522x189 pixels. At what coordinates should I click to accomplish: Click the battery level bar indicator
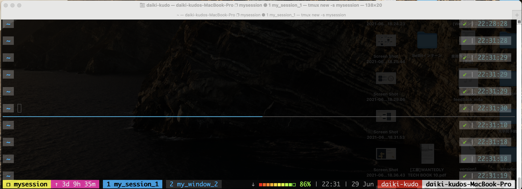(277, 185)
